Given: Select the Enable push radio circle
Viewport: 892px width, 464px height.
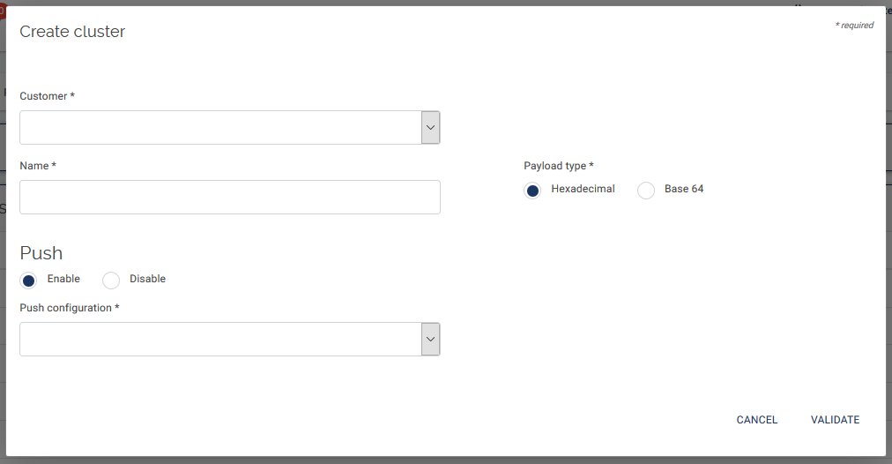Looking at the screenshot, I should pyautogui.click(x=29, y=281).
